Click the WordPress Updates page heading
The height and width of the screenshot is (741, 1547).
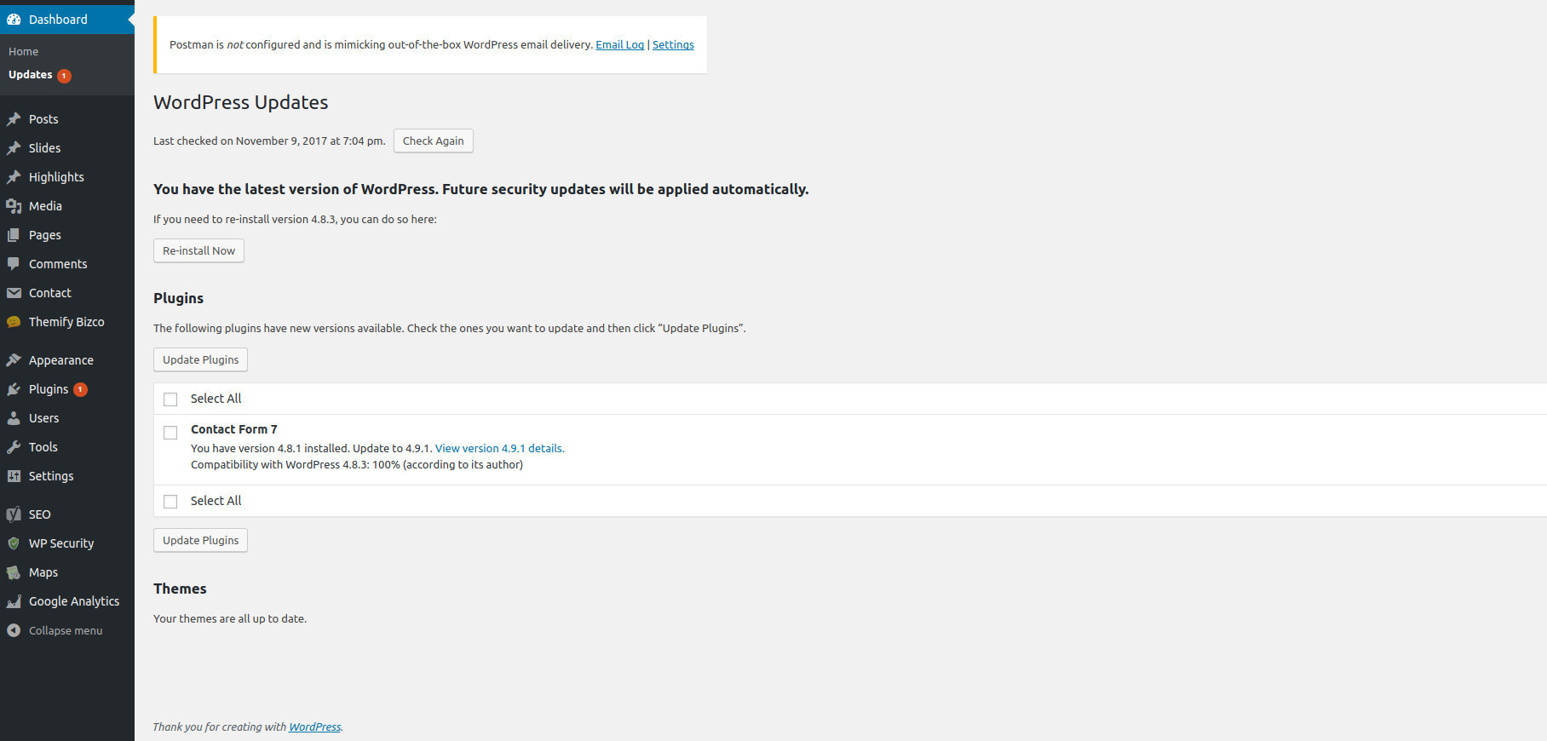coord(241,102)
